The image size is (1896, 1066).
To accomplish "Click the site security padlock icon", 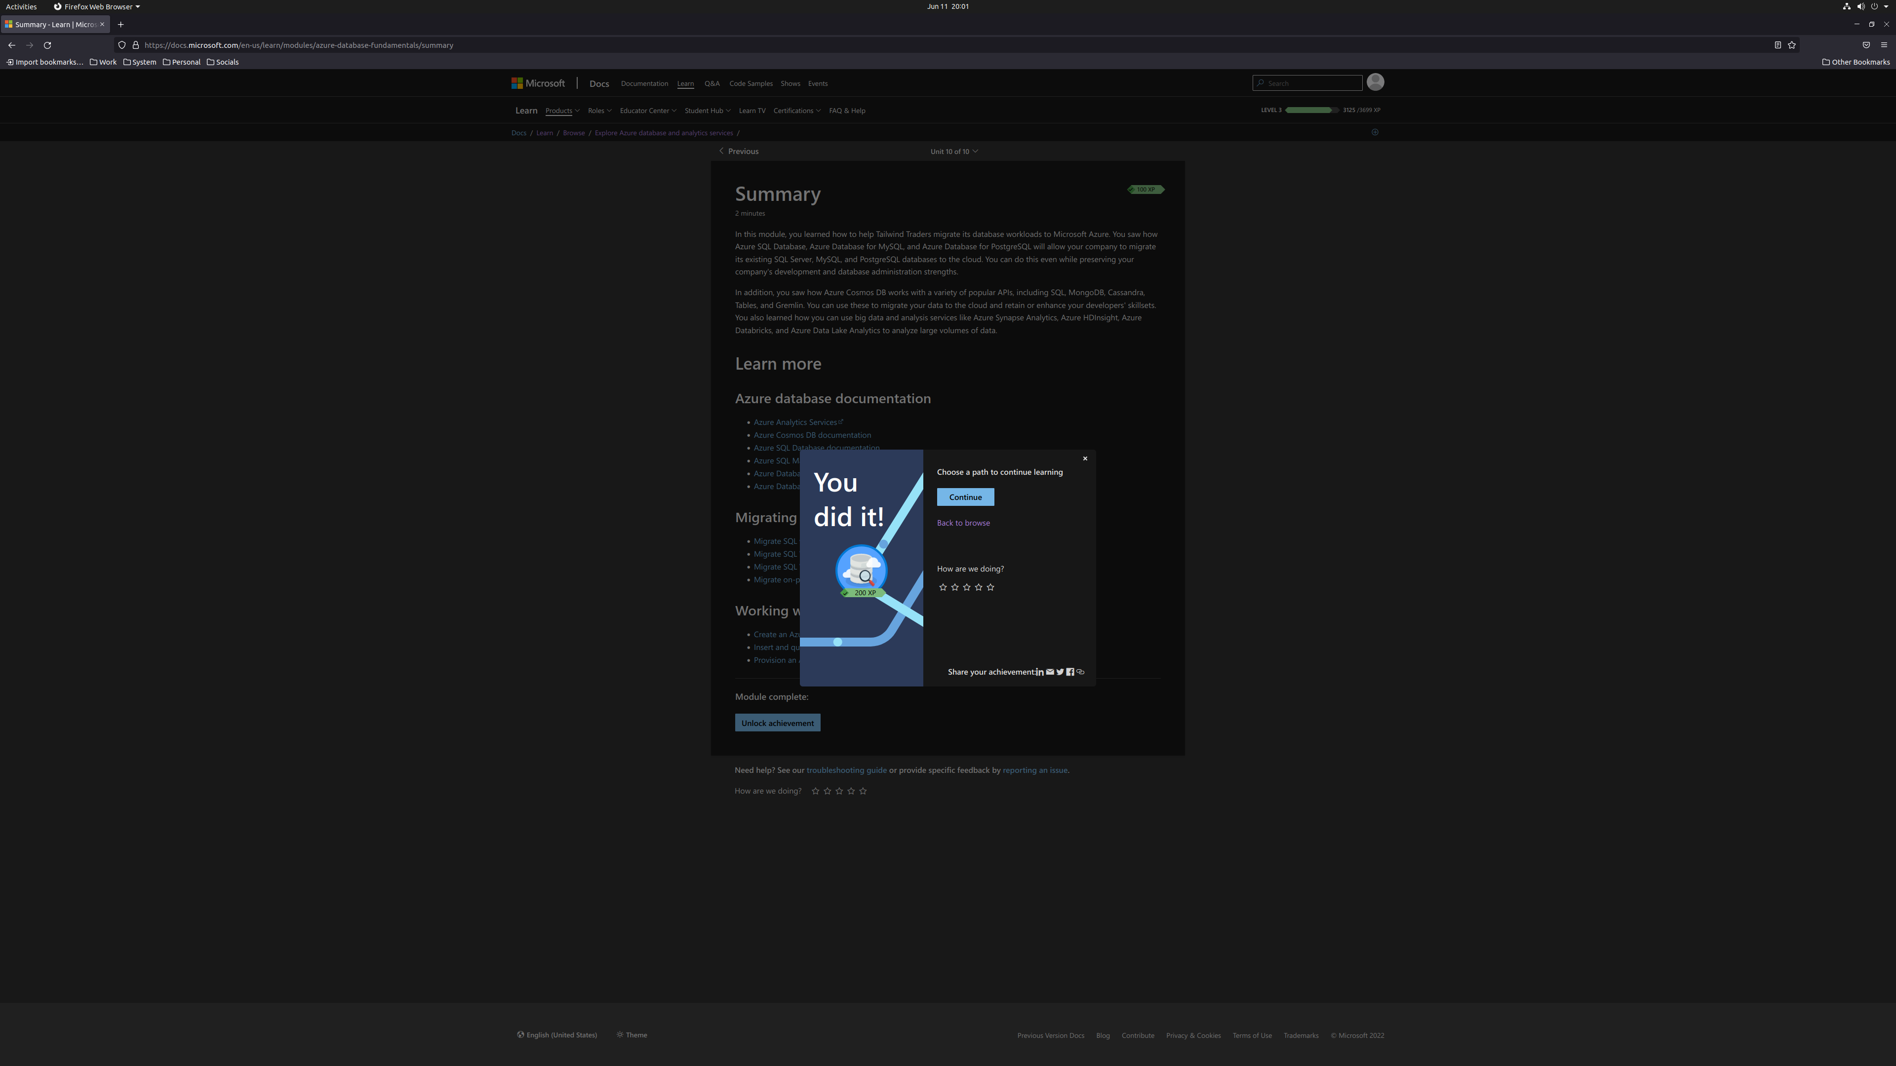I will (135, 45).
